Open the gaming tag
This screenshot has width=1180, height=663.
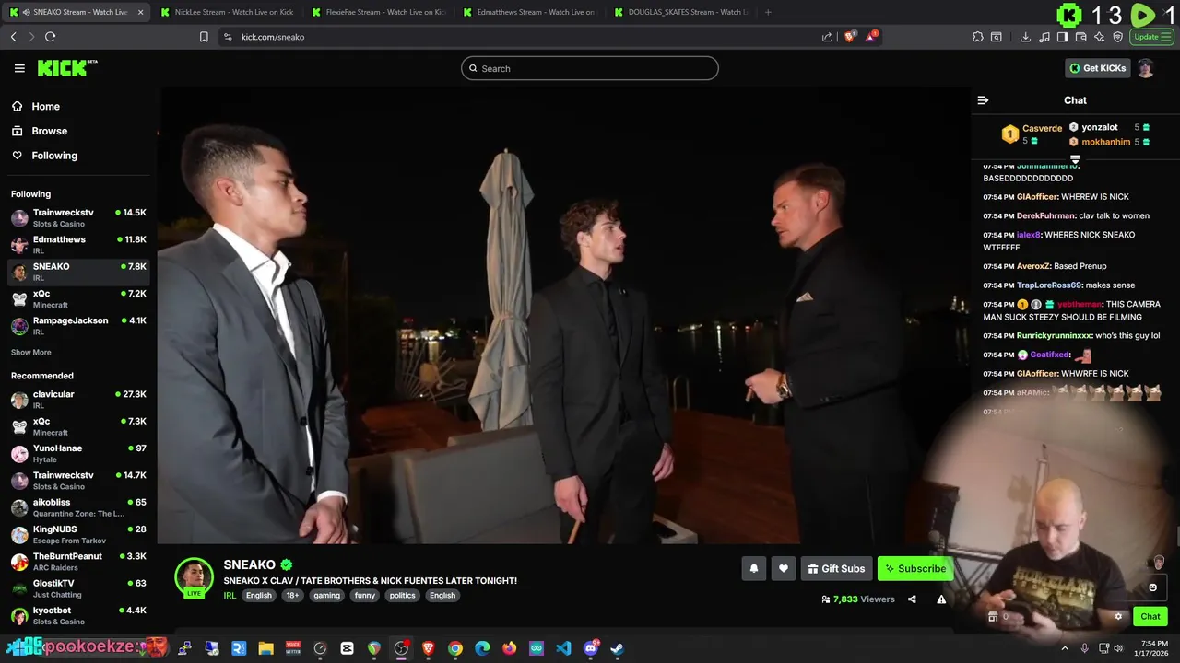(326, 596)
